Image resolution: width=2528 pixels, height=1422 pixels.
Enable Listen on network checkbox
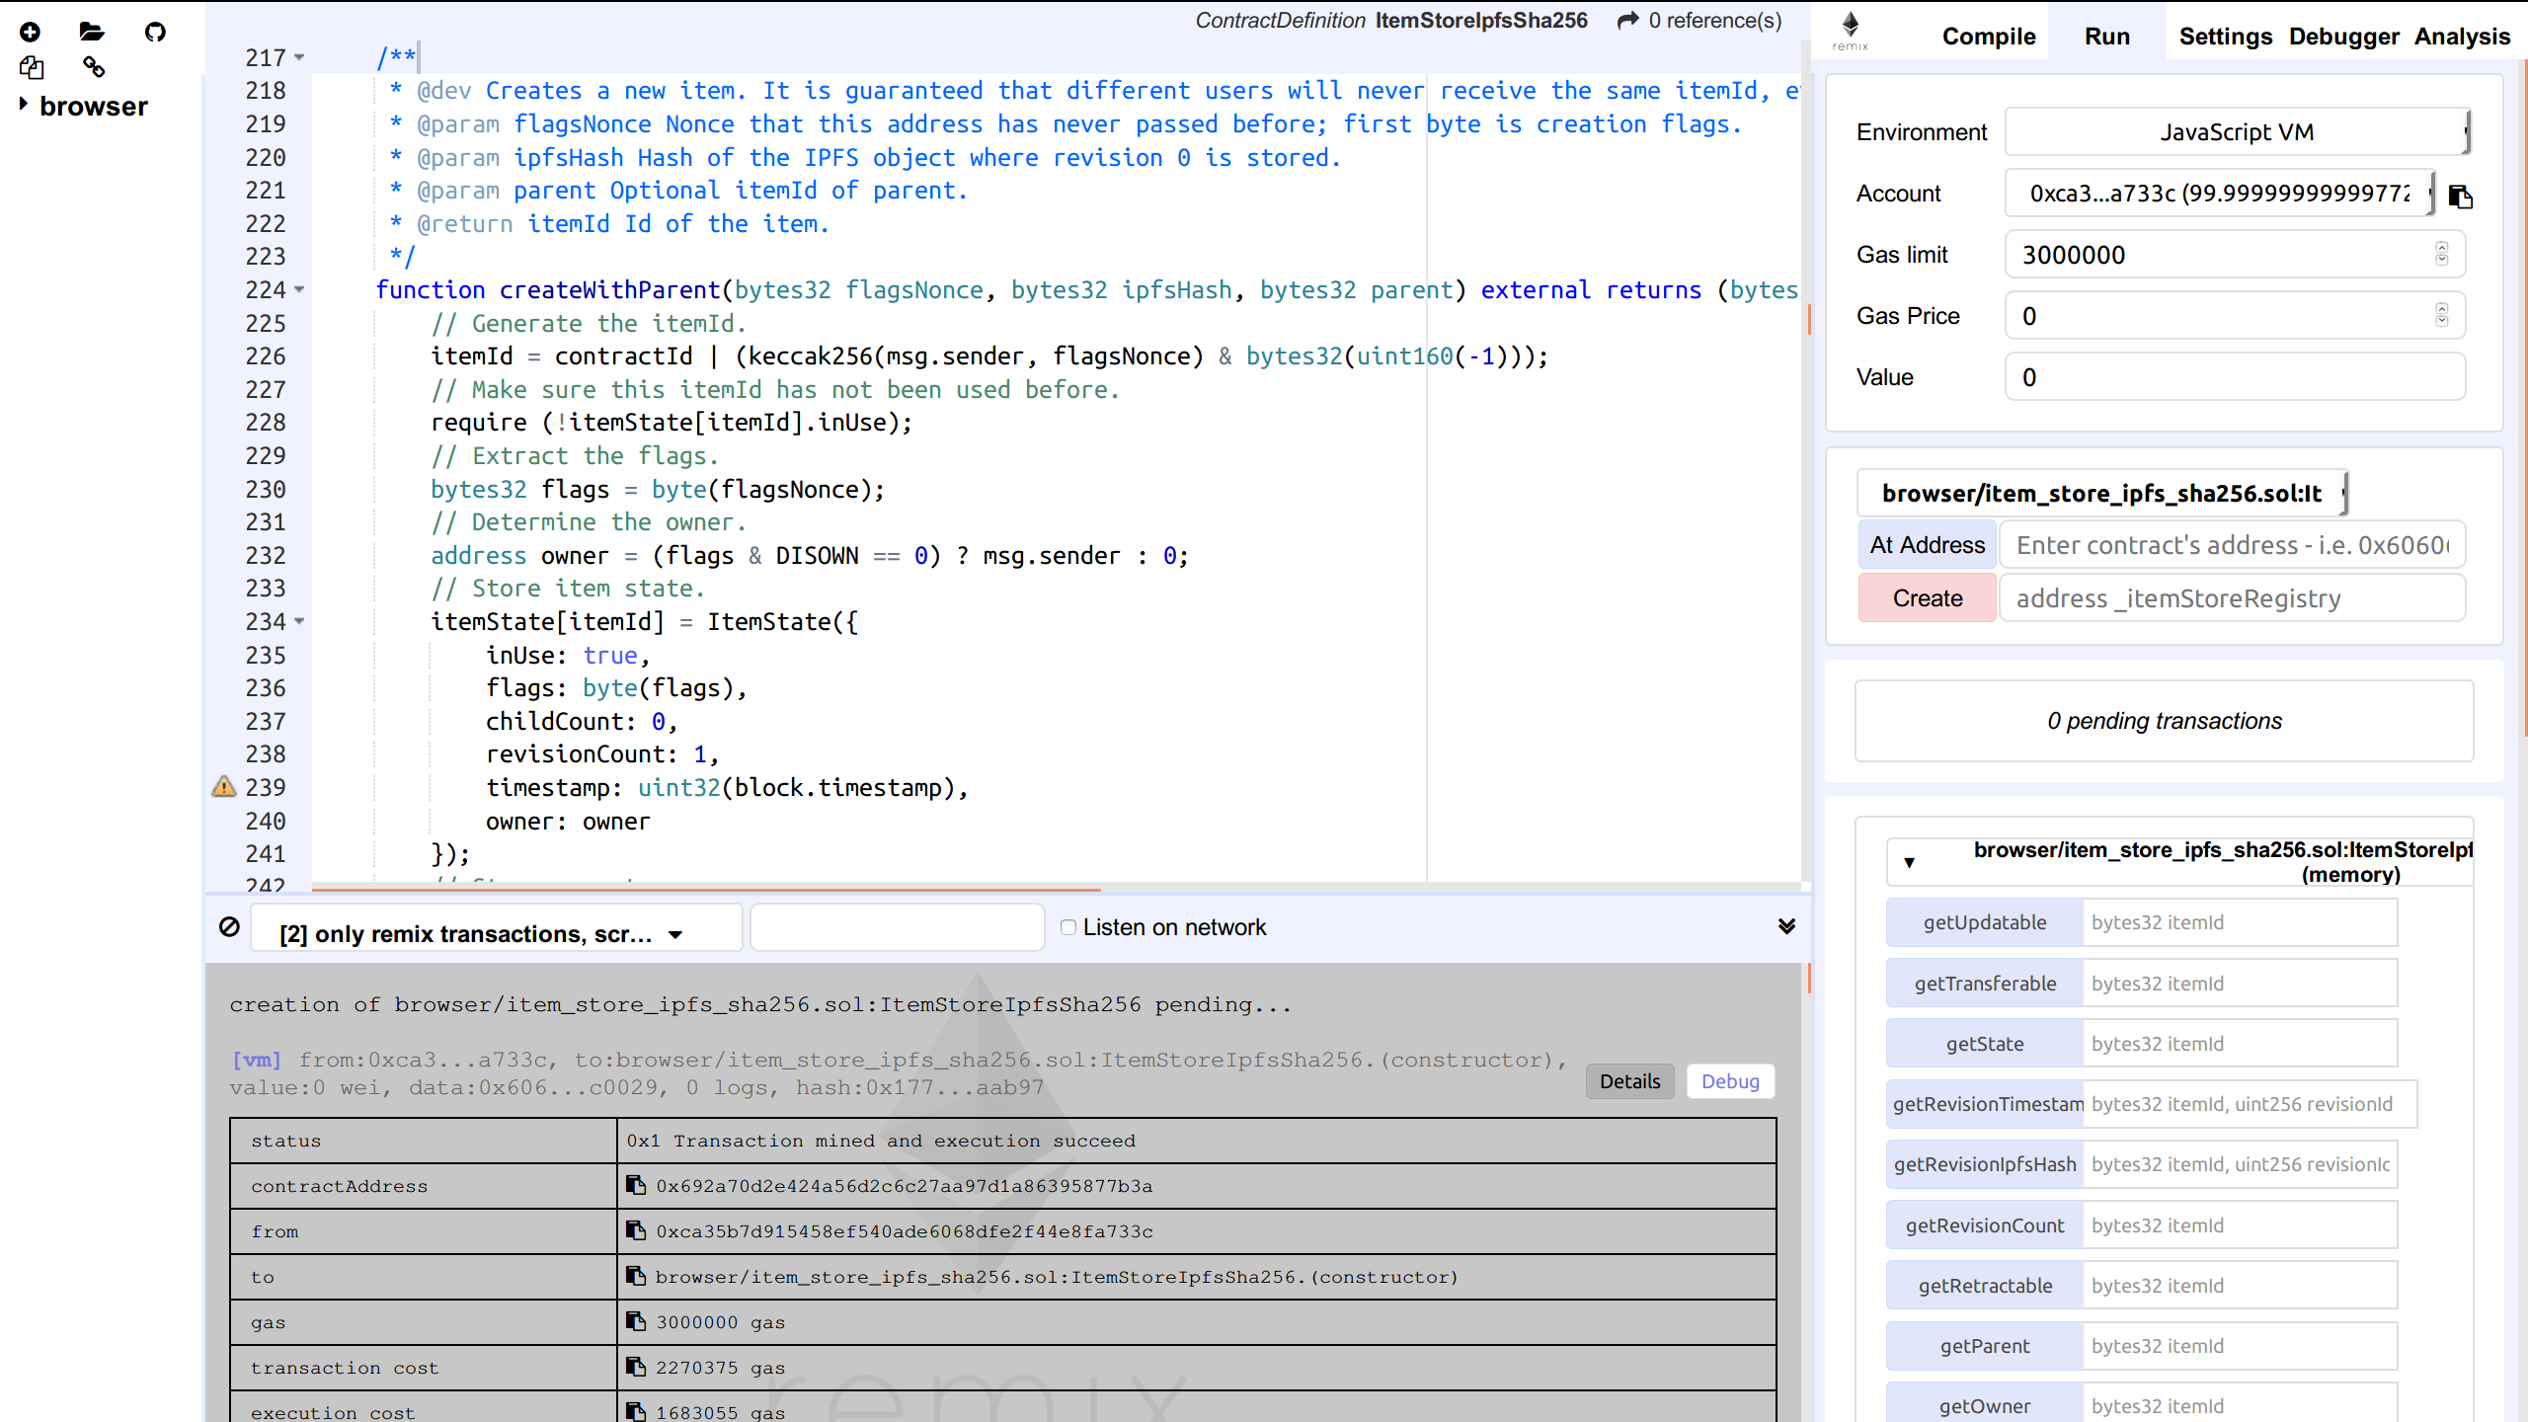[x=1067, y=926]
